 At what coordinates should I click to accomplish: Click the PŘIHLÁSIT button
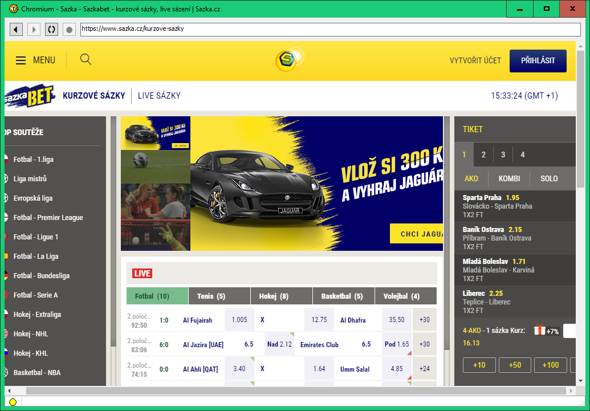click(538, 60)
